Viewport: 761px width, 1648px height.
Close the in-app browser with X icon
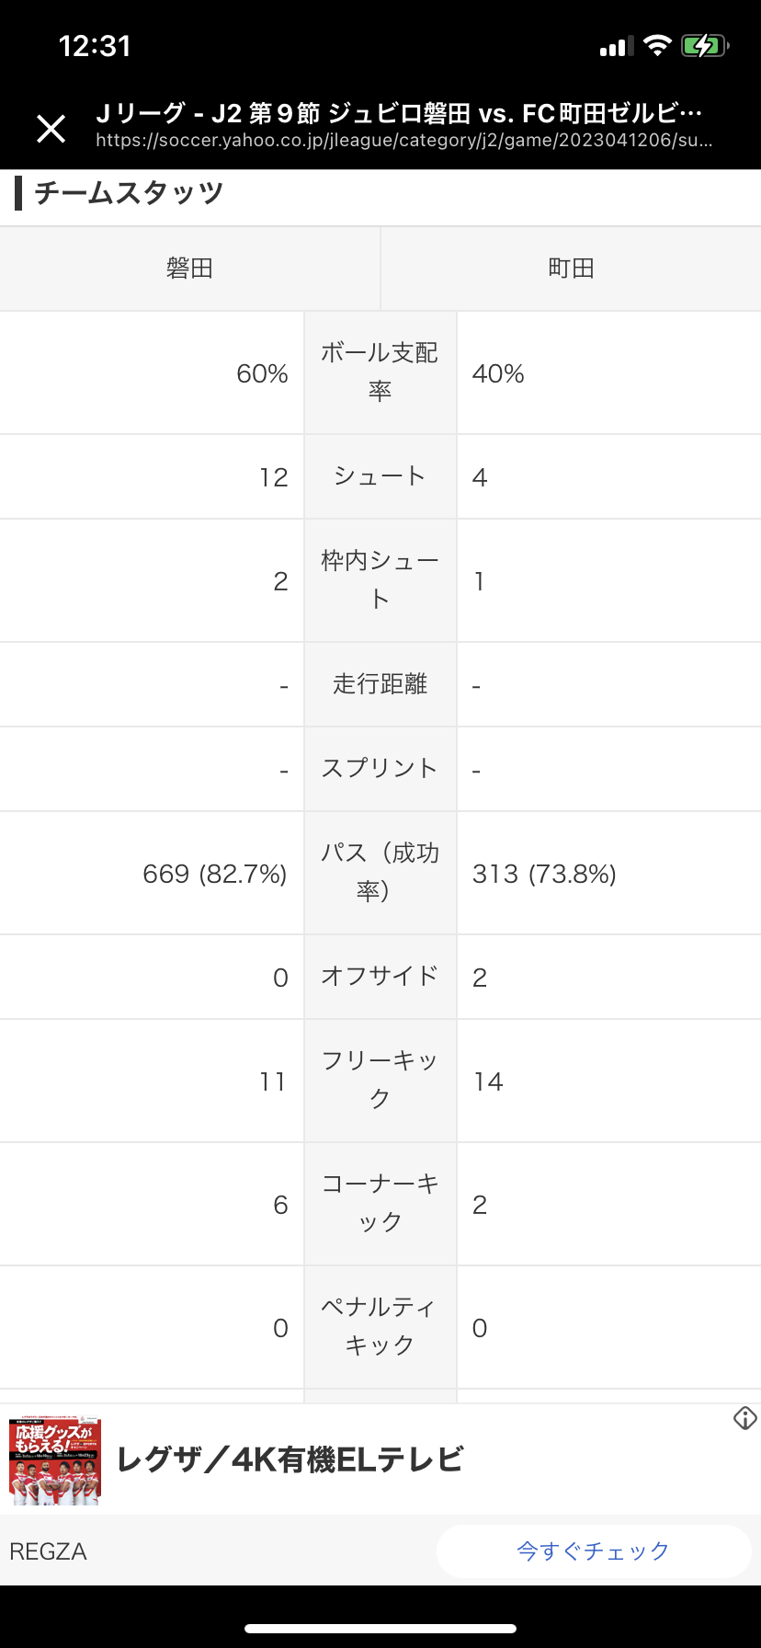coord(51,129)
